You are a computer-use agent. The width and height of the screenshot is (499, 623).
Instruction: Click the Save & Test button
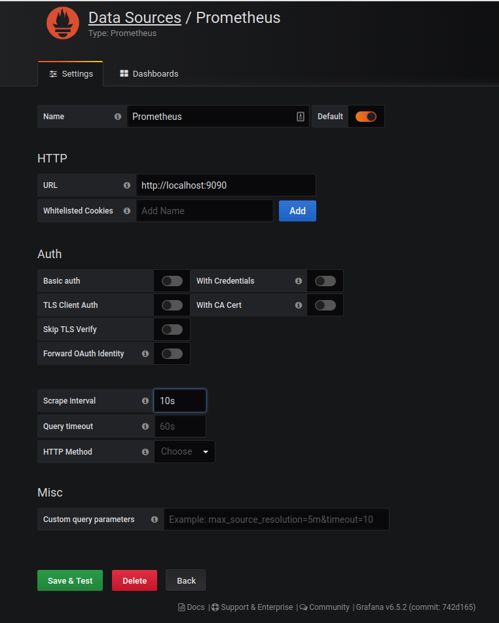[70, 580]
